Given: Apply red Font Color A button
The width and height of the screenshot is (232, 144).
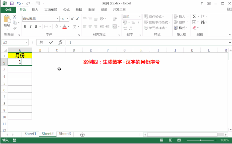Looking at the screenshot, I should [64, 26].
